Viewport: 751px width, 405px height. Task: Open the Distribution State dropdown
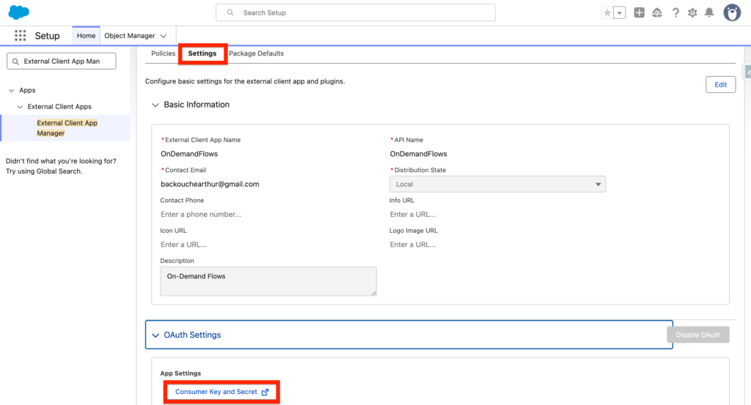[x=497, y=185]
